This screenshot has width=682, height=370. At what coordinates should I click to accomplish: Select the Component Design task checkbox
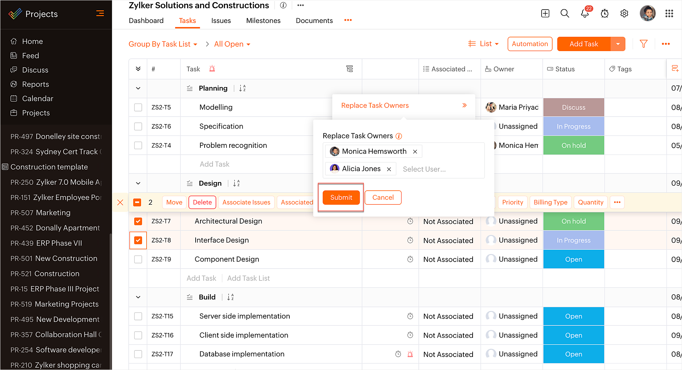click(x=138, y=259)
